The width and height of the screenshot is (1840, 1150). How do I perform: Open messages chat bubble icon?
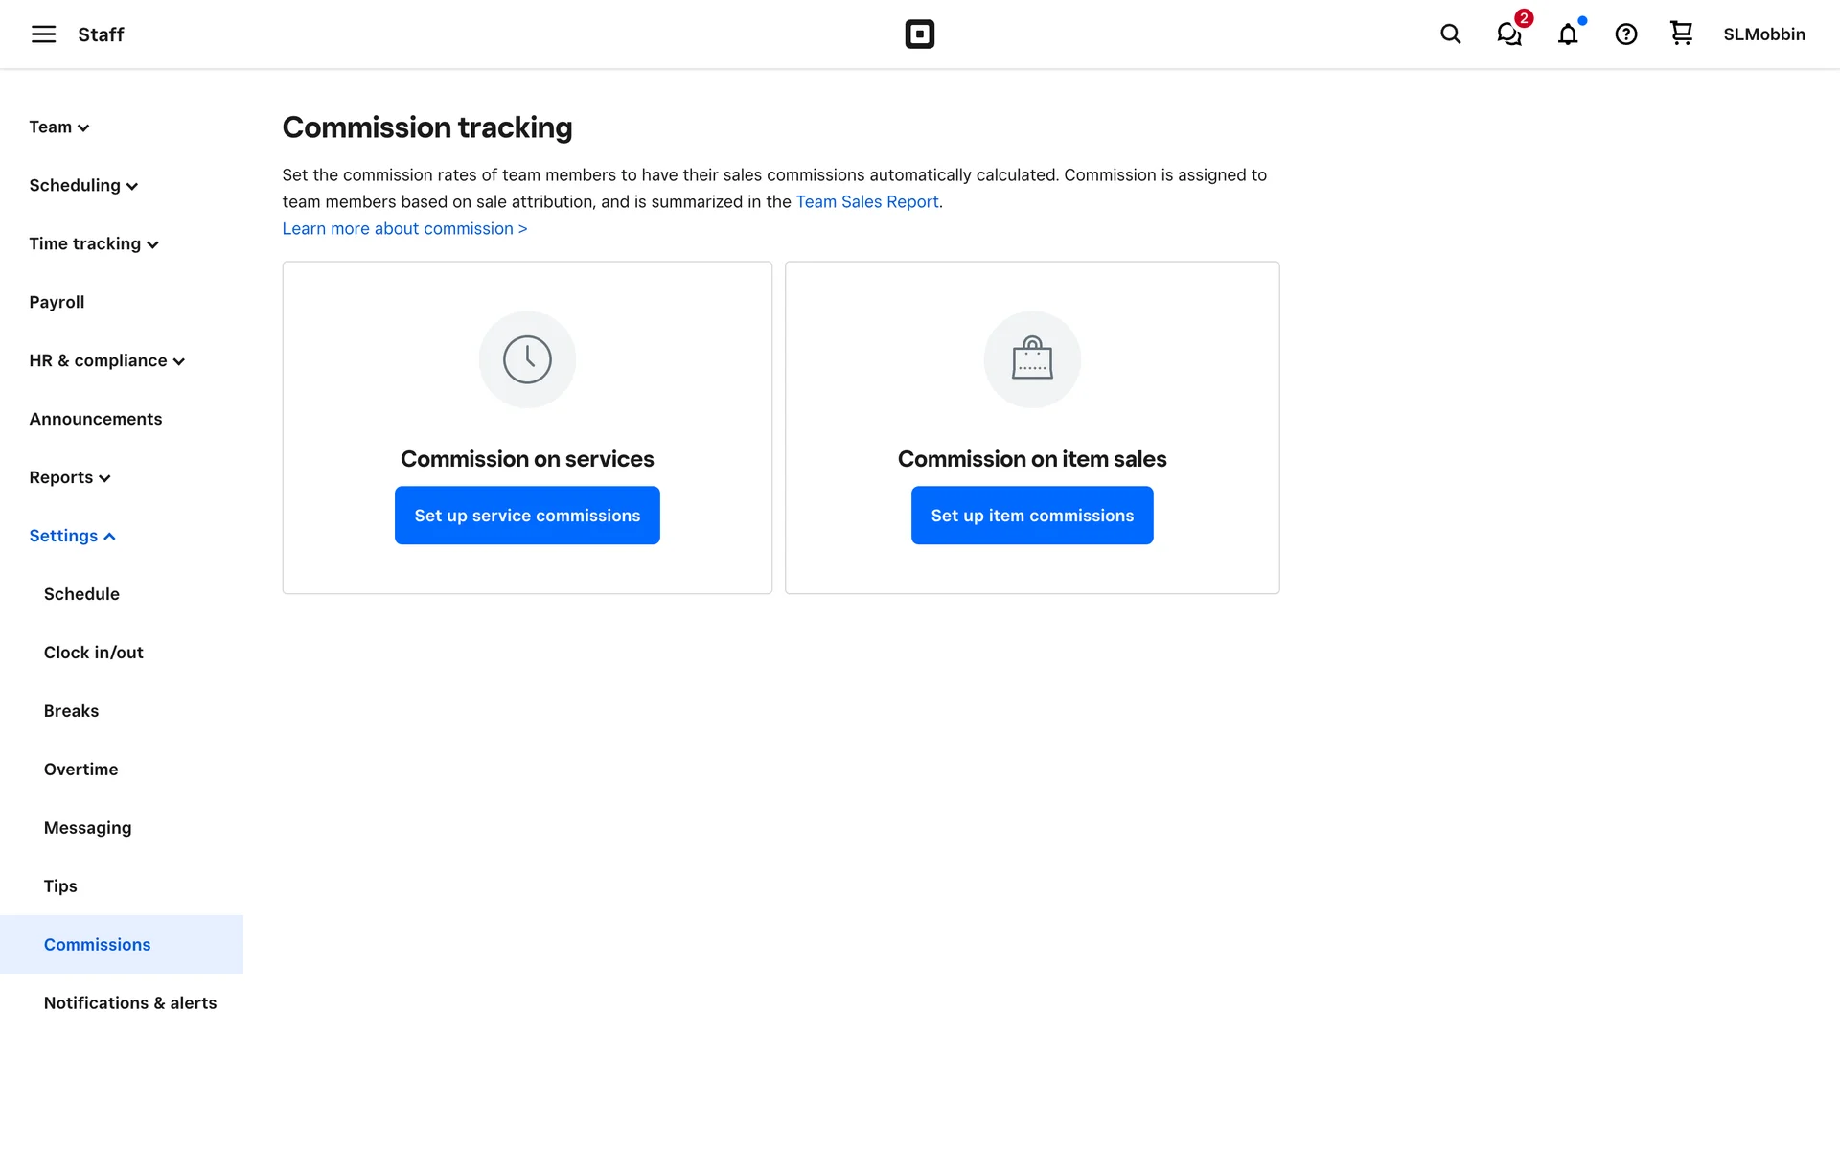1509,34
